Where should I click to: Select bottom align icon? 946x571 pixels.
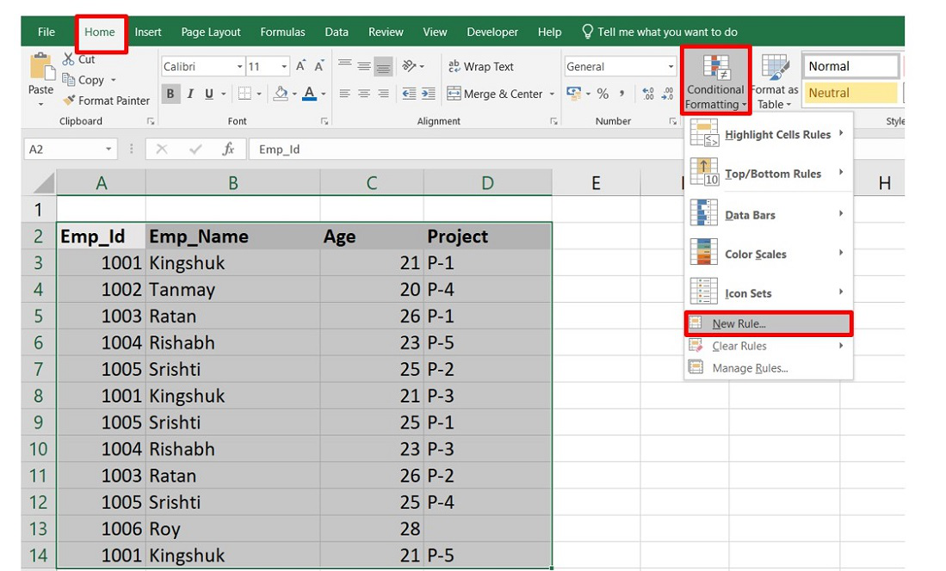(383, 65)
